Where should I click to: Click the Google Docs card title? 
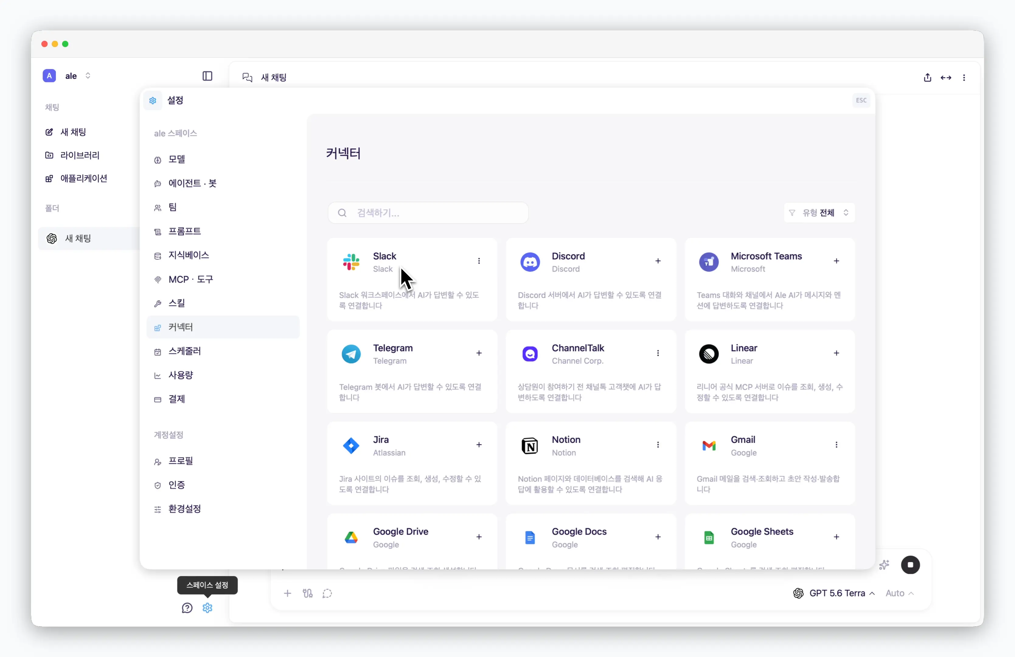click(x=579, y=532)
